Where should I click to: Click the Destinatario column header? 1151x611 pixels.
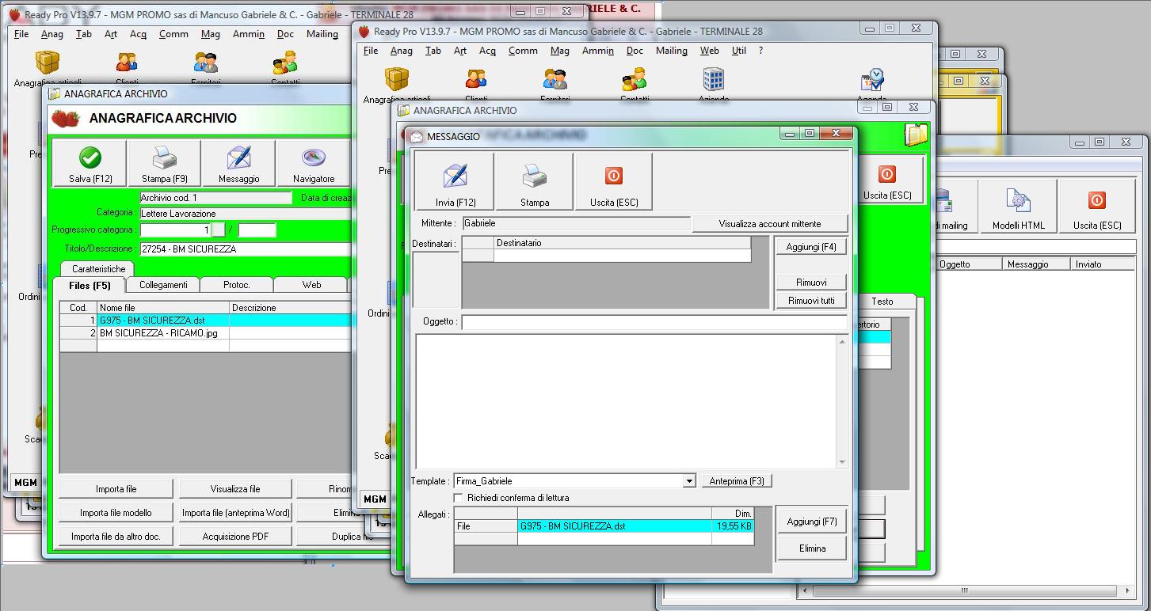(x=622, y=243)
